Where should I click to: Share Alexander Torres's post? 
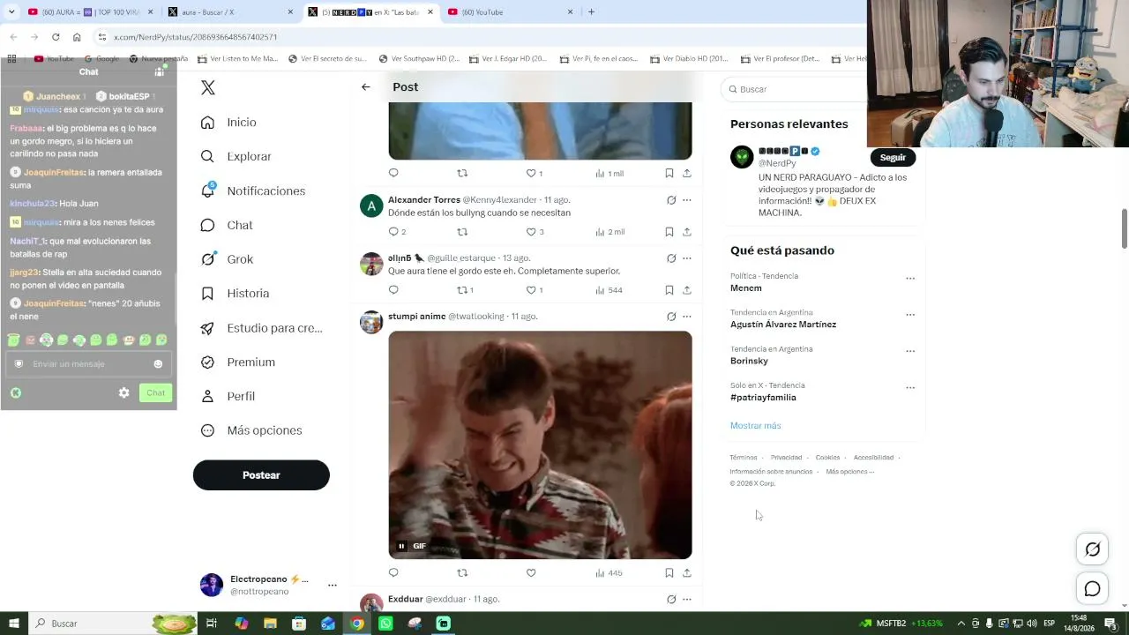coord(687,232)
